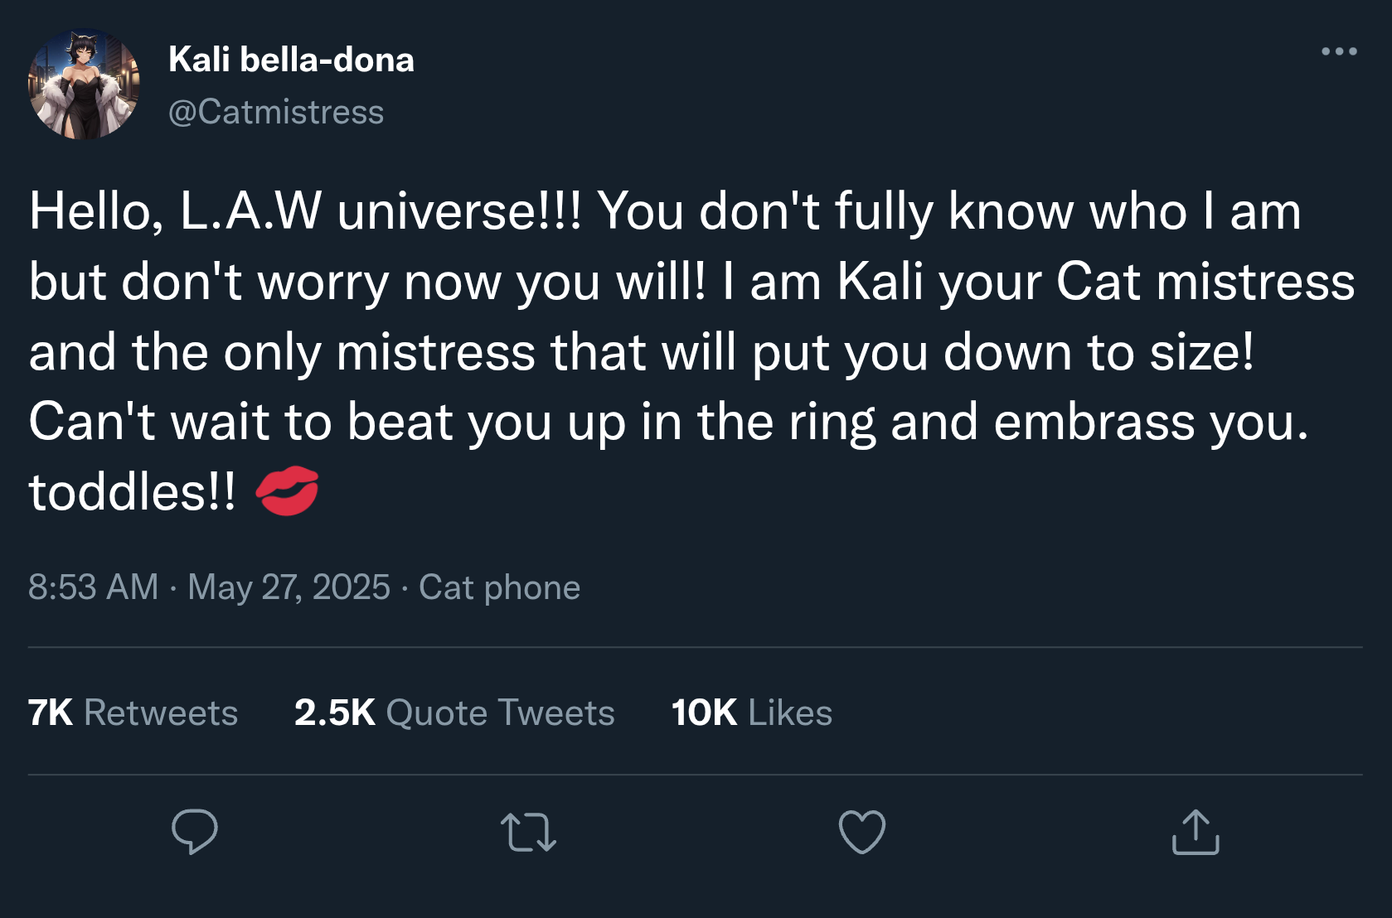Screen dimensions: 1392x918
Task: Open the @Catmistress handle link
Action: [x=276, y=112]
